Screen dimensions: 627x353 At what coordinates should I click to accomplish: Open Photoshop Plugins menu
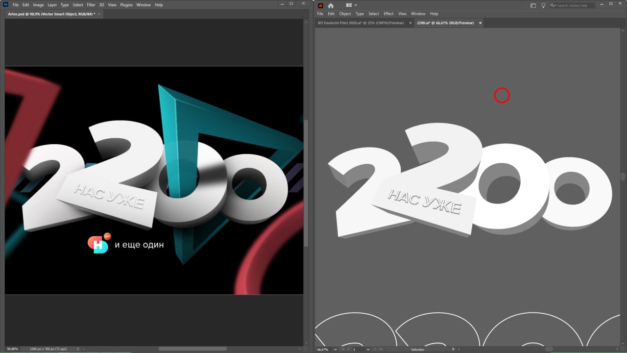[126, 5]
